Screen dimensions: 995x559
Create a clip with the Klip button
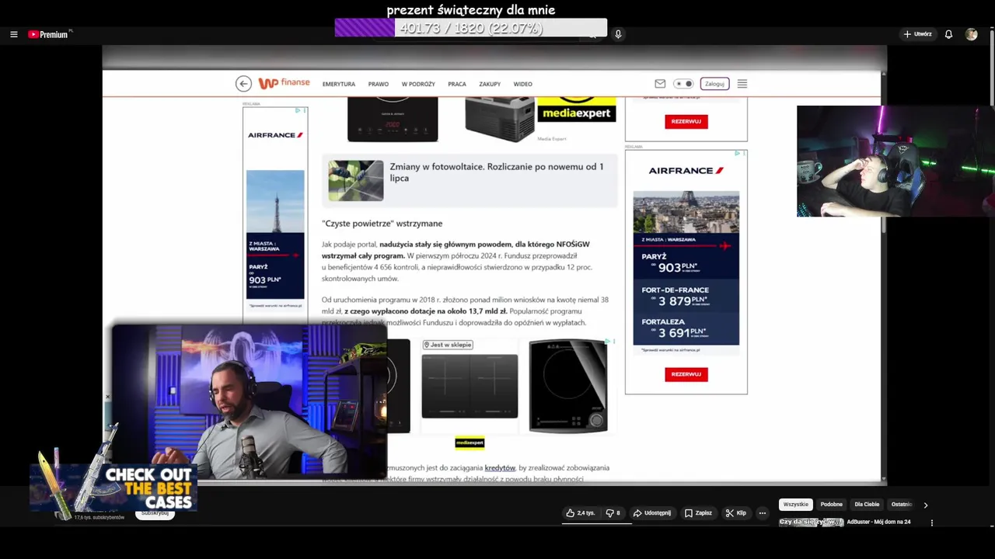click(x=736, y=513)
